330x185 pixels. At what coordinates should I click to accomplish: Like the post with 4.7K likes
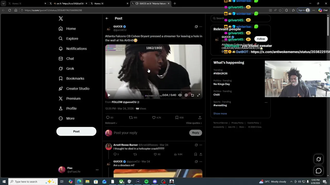[x=154, y=117]
